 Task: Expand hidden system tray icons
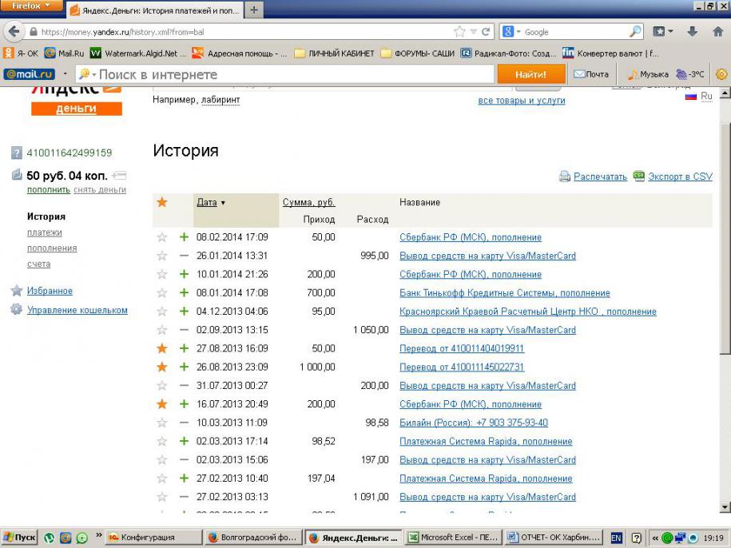pos(654,538)
